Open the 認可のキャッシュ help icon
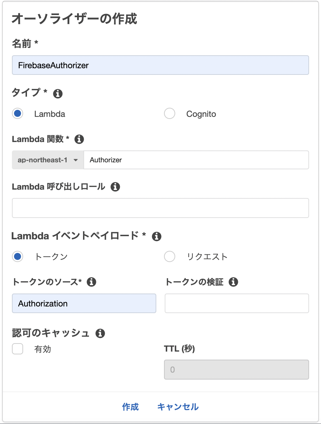321x424 pixels. point(101,333)
